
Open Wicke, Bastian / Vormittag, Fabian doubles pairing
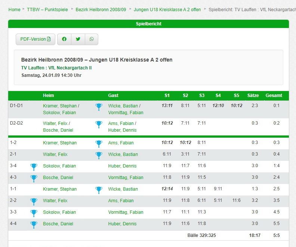[126, 109]
